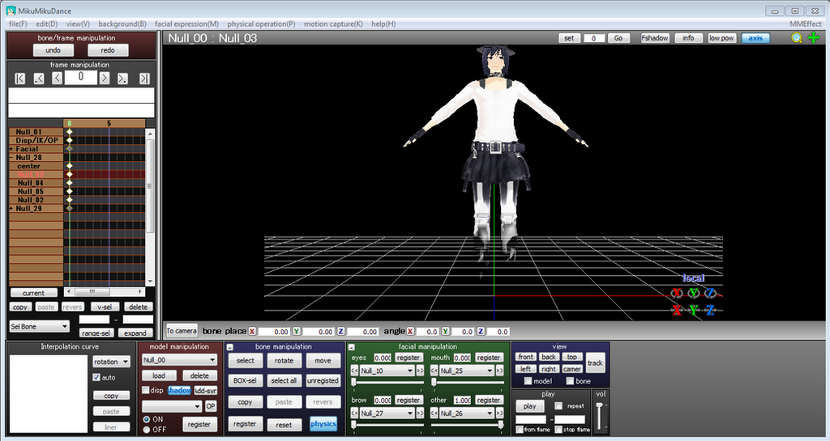Toggle the stop frame checkbox
The width and height of the screenshot is (830, 441).
558,430
